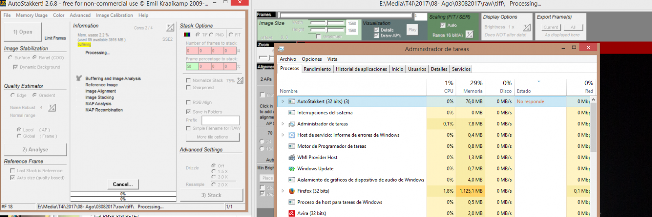Click the 2) Analyse button
The image size is (652, 217).
(35, 150)
